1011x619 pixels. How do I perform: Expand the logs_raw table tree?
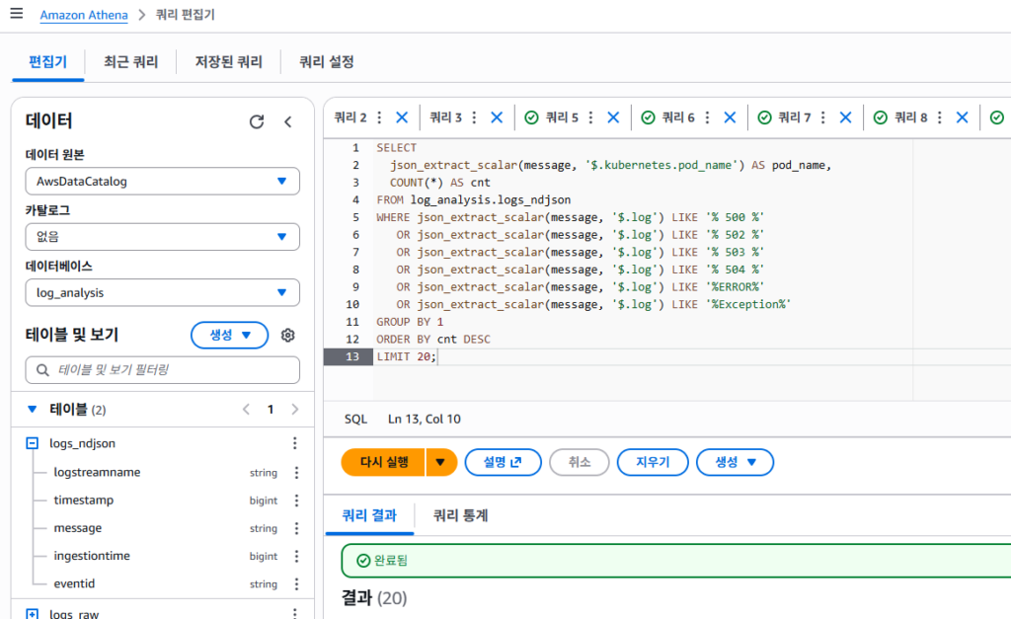(32, 613)
